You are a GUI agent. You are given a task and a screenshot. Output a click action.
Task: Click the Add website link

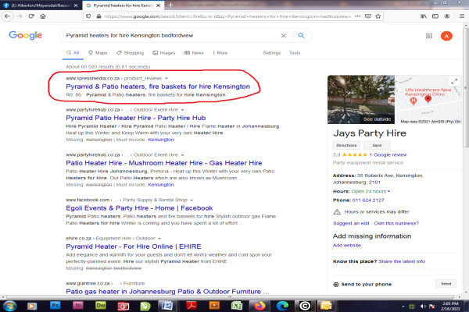point(347,246)
